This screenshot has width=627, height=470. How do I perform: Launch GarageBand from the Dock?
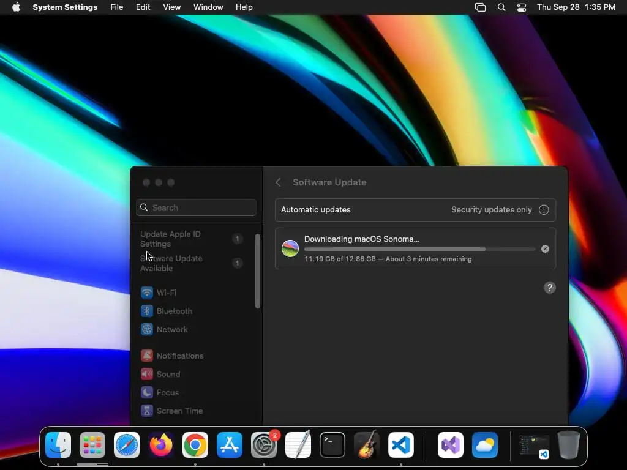point(367,444)
